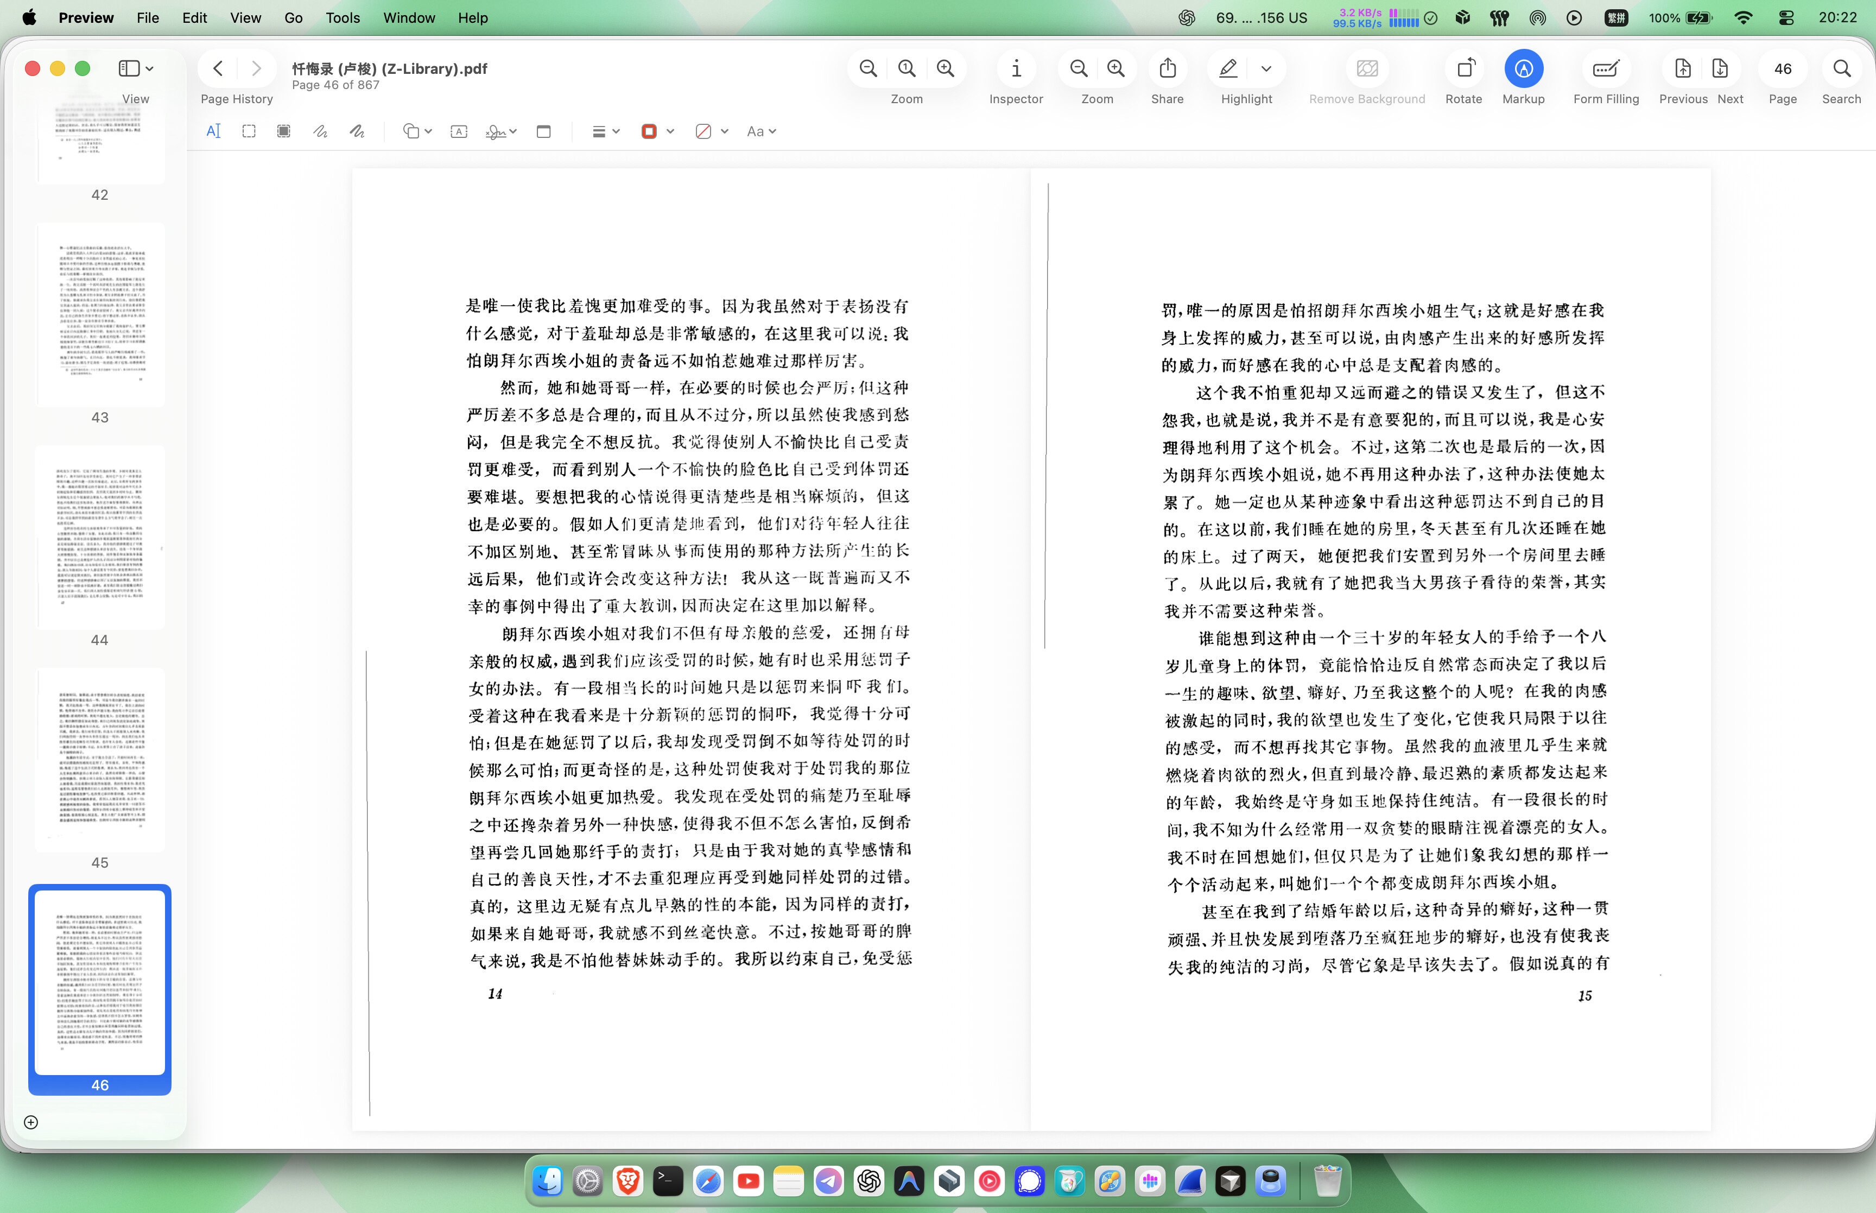This screenshot has width=1876, height=1213.
Task: Open the Tools menu
Action: [x=343, y=17]
